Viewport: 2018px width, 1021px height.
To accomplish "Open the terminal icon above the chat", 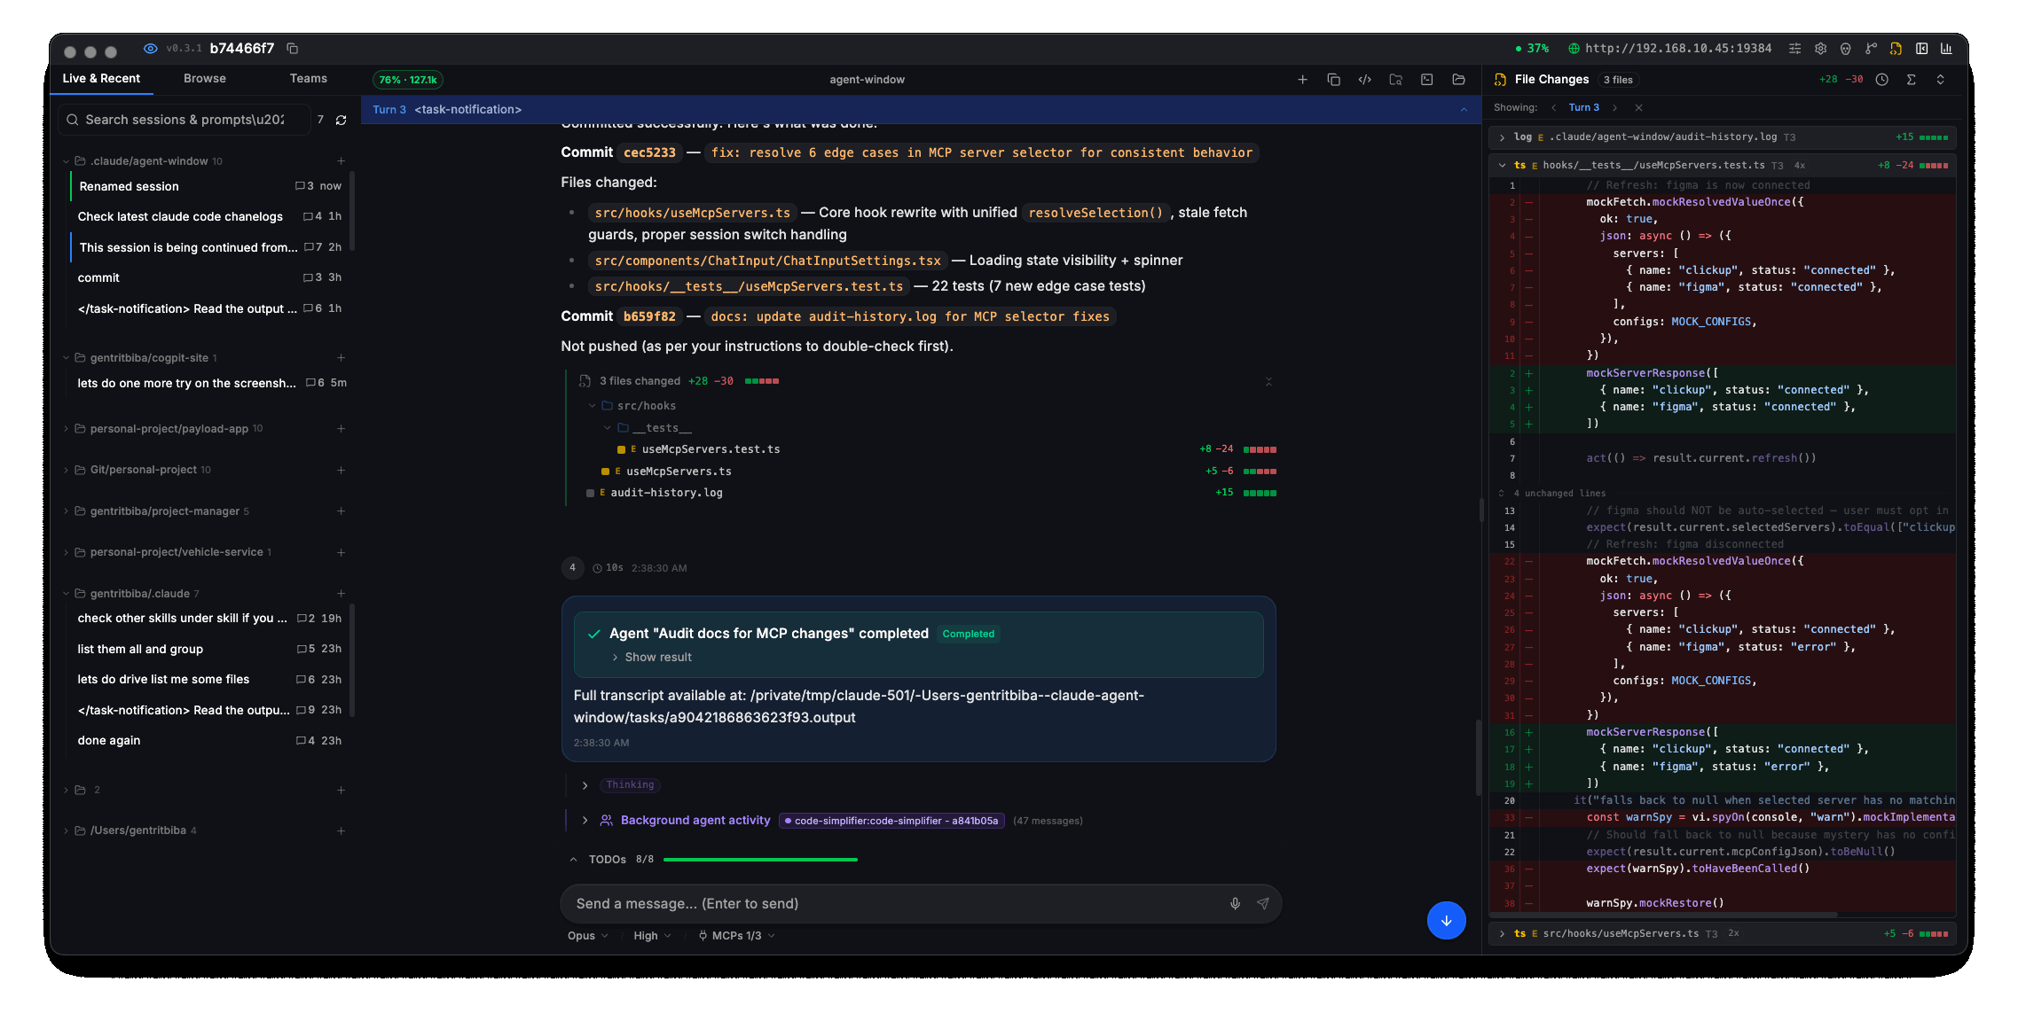I will point(1426,80).
